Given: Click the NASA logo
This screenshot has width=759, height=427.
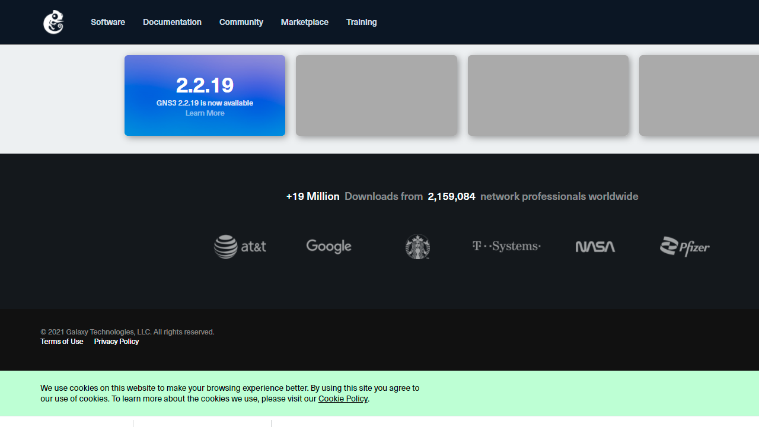Looking at the screenshot, I should pos(595,247).
